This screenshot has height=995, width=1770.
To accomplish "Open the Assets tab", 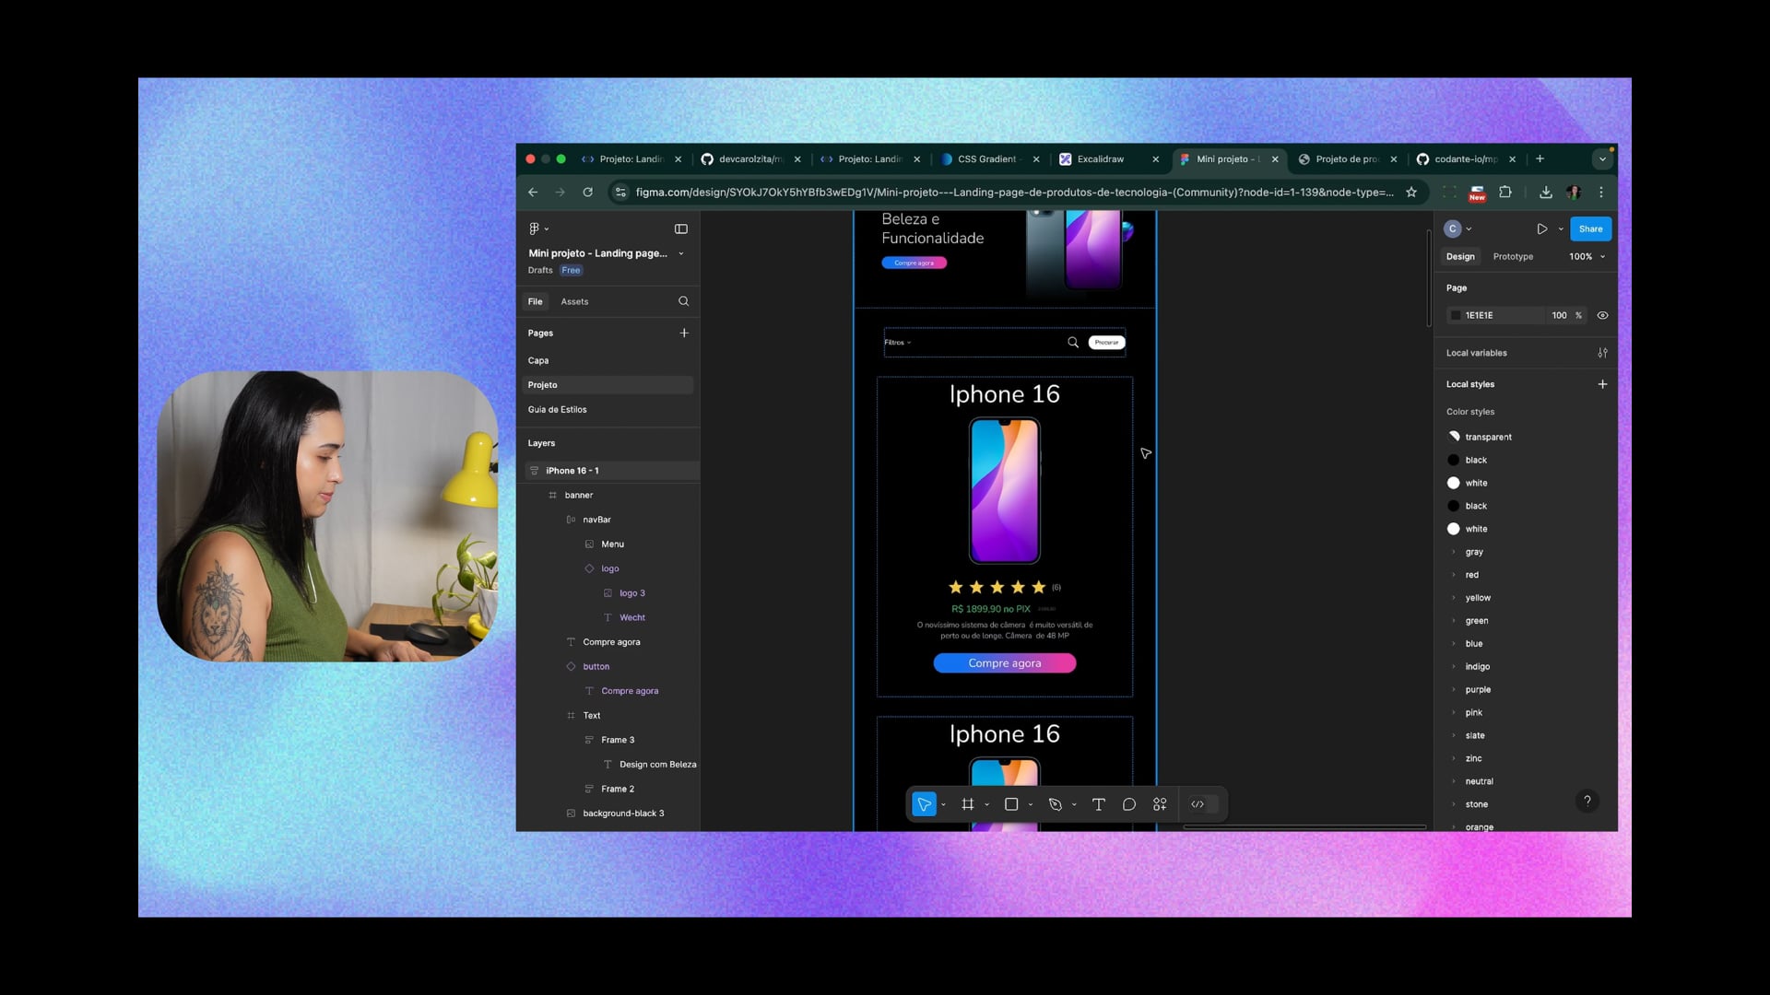I will click(x=574, y=301).
